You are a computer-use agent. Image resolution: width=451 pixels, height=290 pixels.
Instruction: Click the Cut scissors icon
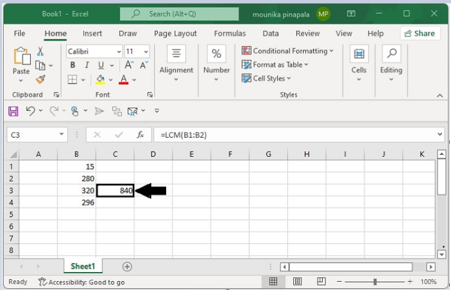40,51
